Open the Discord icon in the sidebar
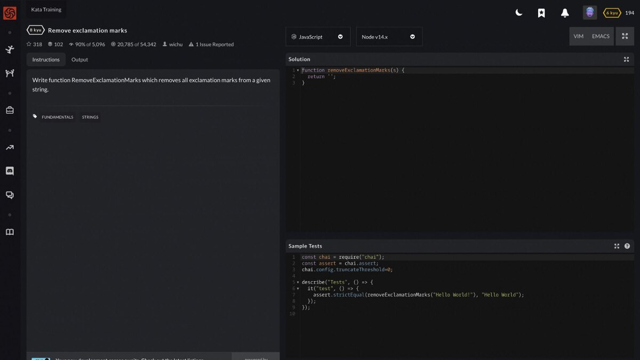This screenshot has height=360, width=640. pyautogui.click(x=10, y=171)
